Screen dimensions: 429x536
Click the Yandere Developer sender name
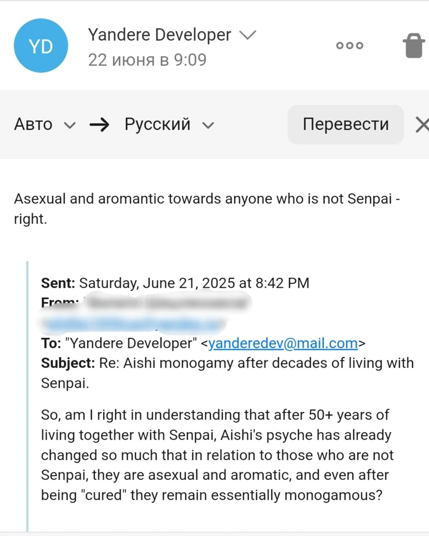pos(159,35)
